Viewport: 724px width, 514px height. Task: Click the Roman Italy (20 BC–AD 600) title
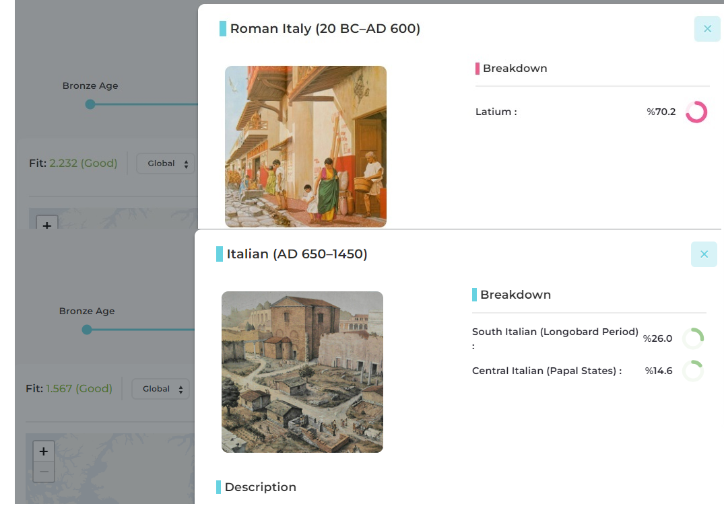(325, 29)
